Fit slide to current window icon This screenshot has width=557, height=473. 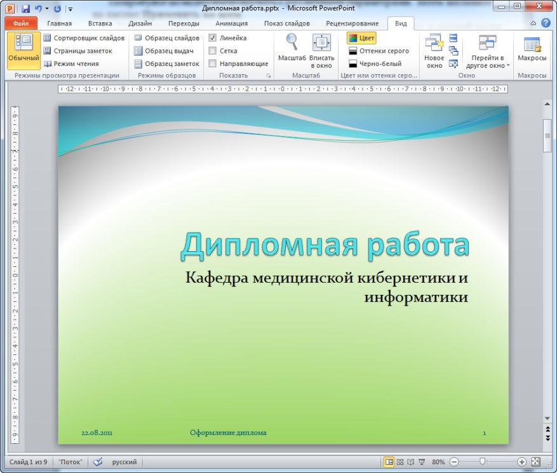(x=535, y=462)
